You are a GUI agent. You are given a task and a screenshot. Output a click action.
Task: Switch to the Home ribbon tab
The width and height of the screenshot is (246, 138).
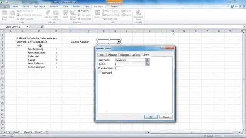(x=16, y=7)
